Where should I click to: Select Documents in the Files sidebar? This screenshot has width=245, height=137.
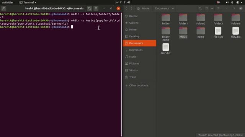(139, 43)
